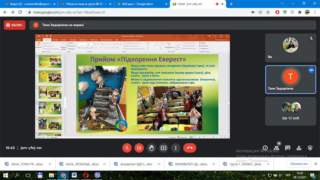This screenshot has height=180, width=320.
Task: Expand options for Копія _РОЗКЛАД download
Action: click(x=104, y=164)
